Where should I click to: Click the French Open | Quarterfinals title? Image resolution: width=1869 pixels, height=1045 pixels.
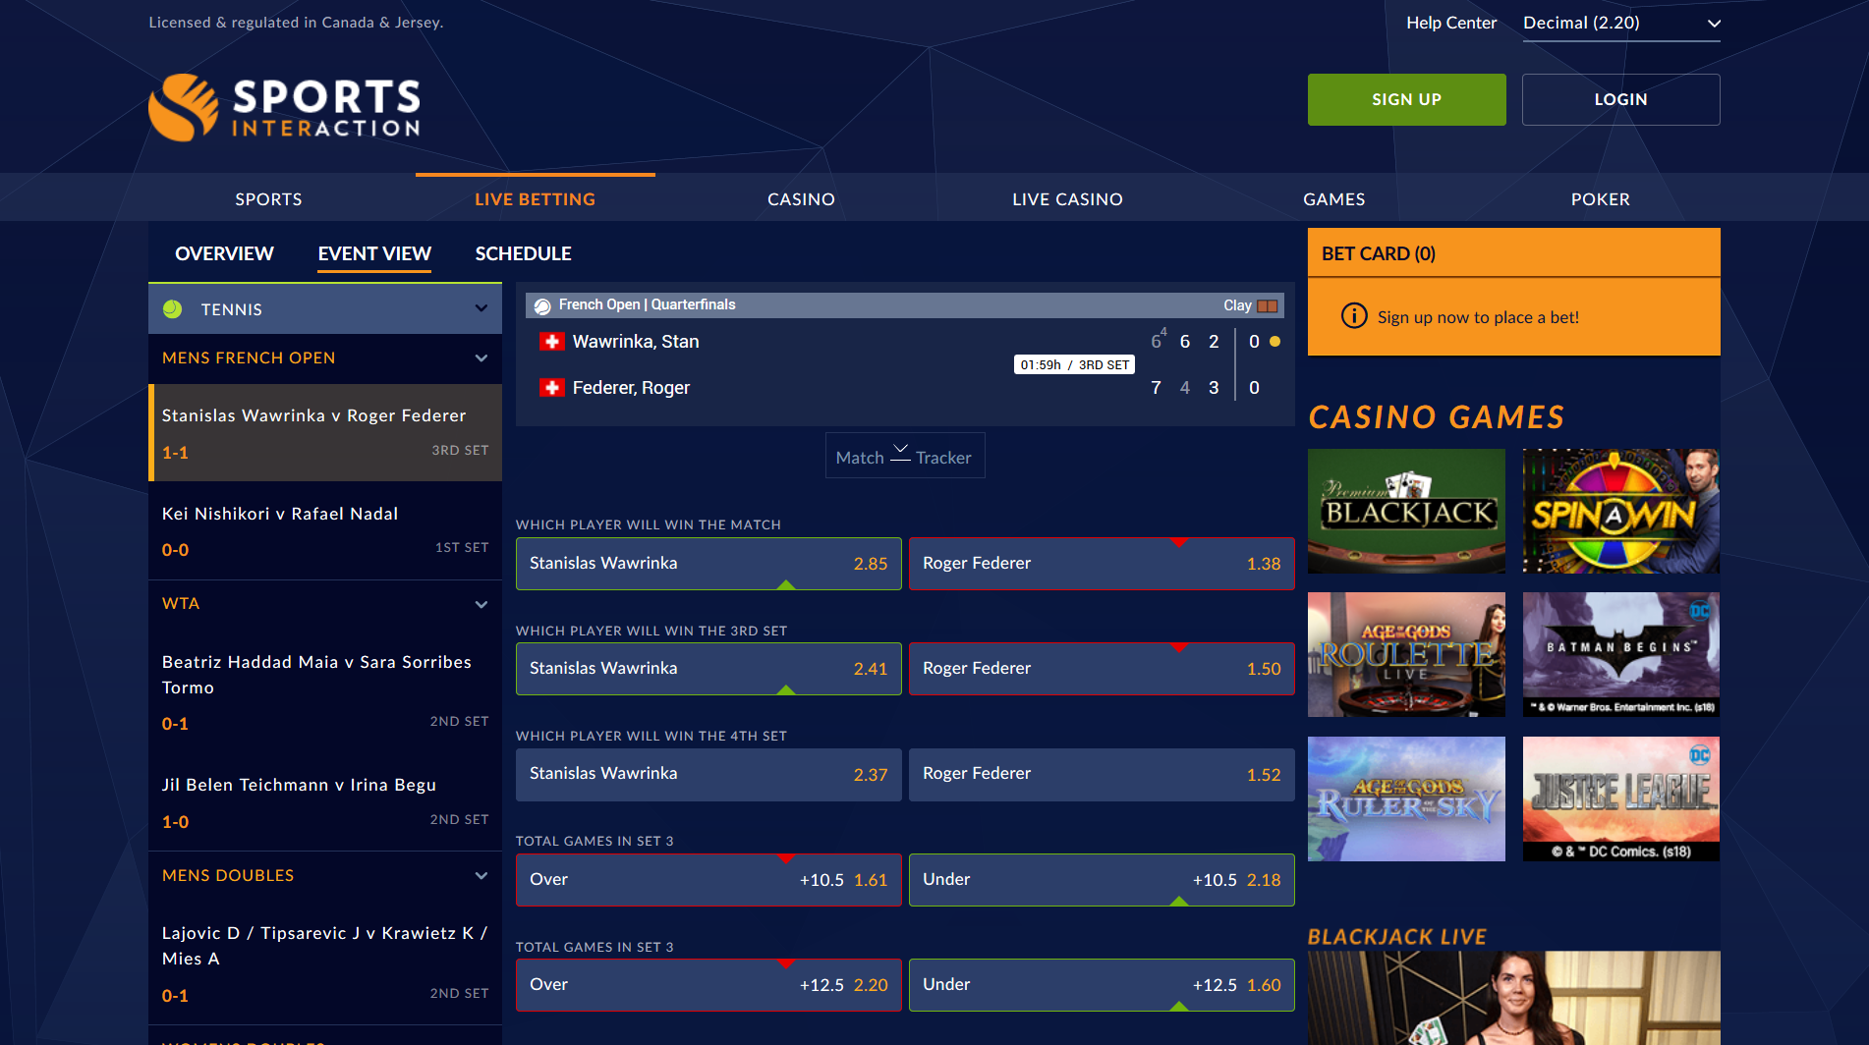pos(647,305)
